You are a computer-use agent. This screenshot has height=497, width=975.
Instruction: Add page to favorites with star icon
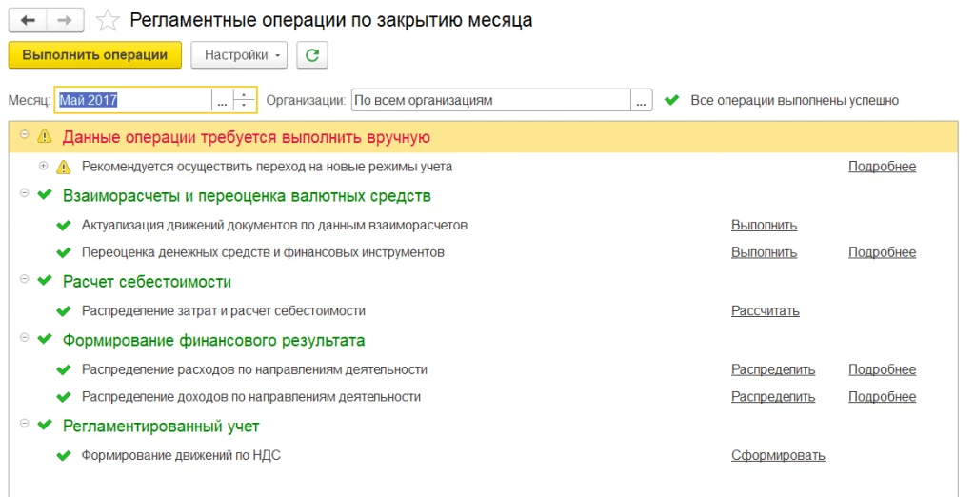pyautogui.click(x=108, y=21)
